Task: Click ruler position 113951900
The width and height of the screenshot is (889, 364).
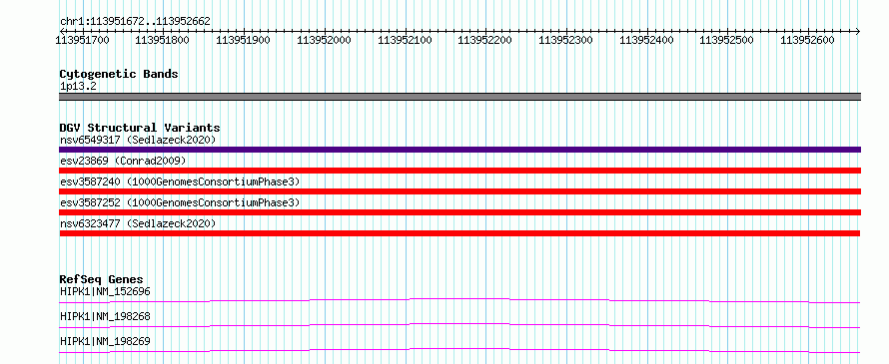Action: [244, 40]
